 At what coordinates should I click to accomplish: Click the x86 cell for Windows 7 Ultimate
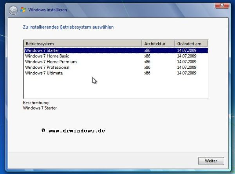147,73
